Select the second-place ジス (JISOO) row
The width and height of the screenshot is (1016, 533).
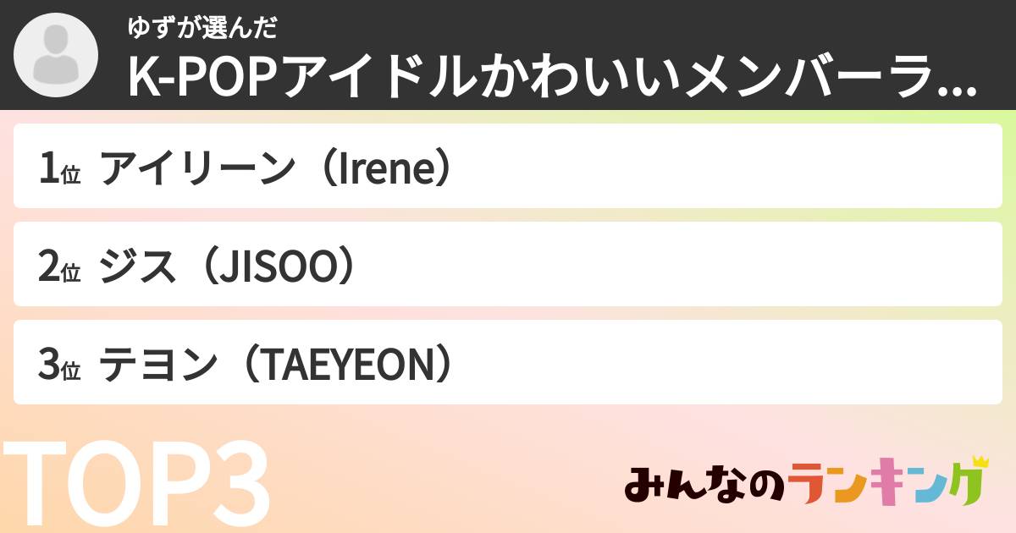[x=508, y=264]
